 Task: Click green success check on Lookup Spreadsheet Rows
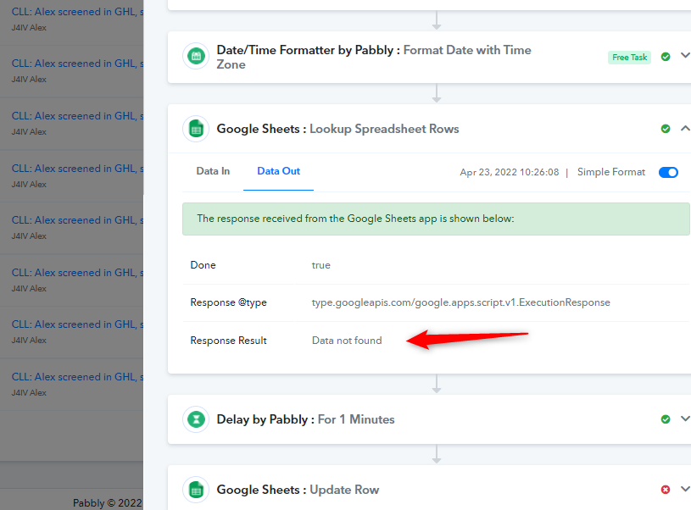666,129
